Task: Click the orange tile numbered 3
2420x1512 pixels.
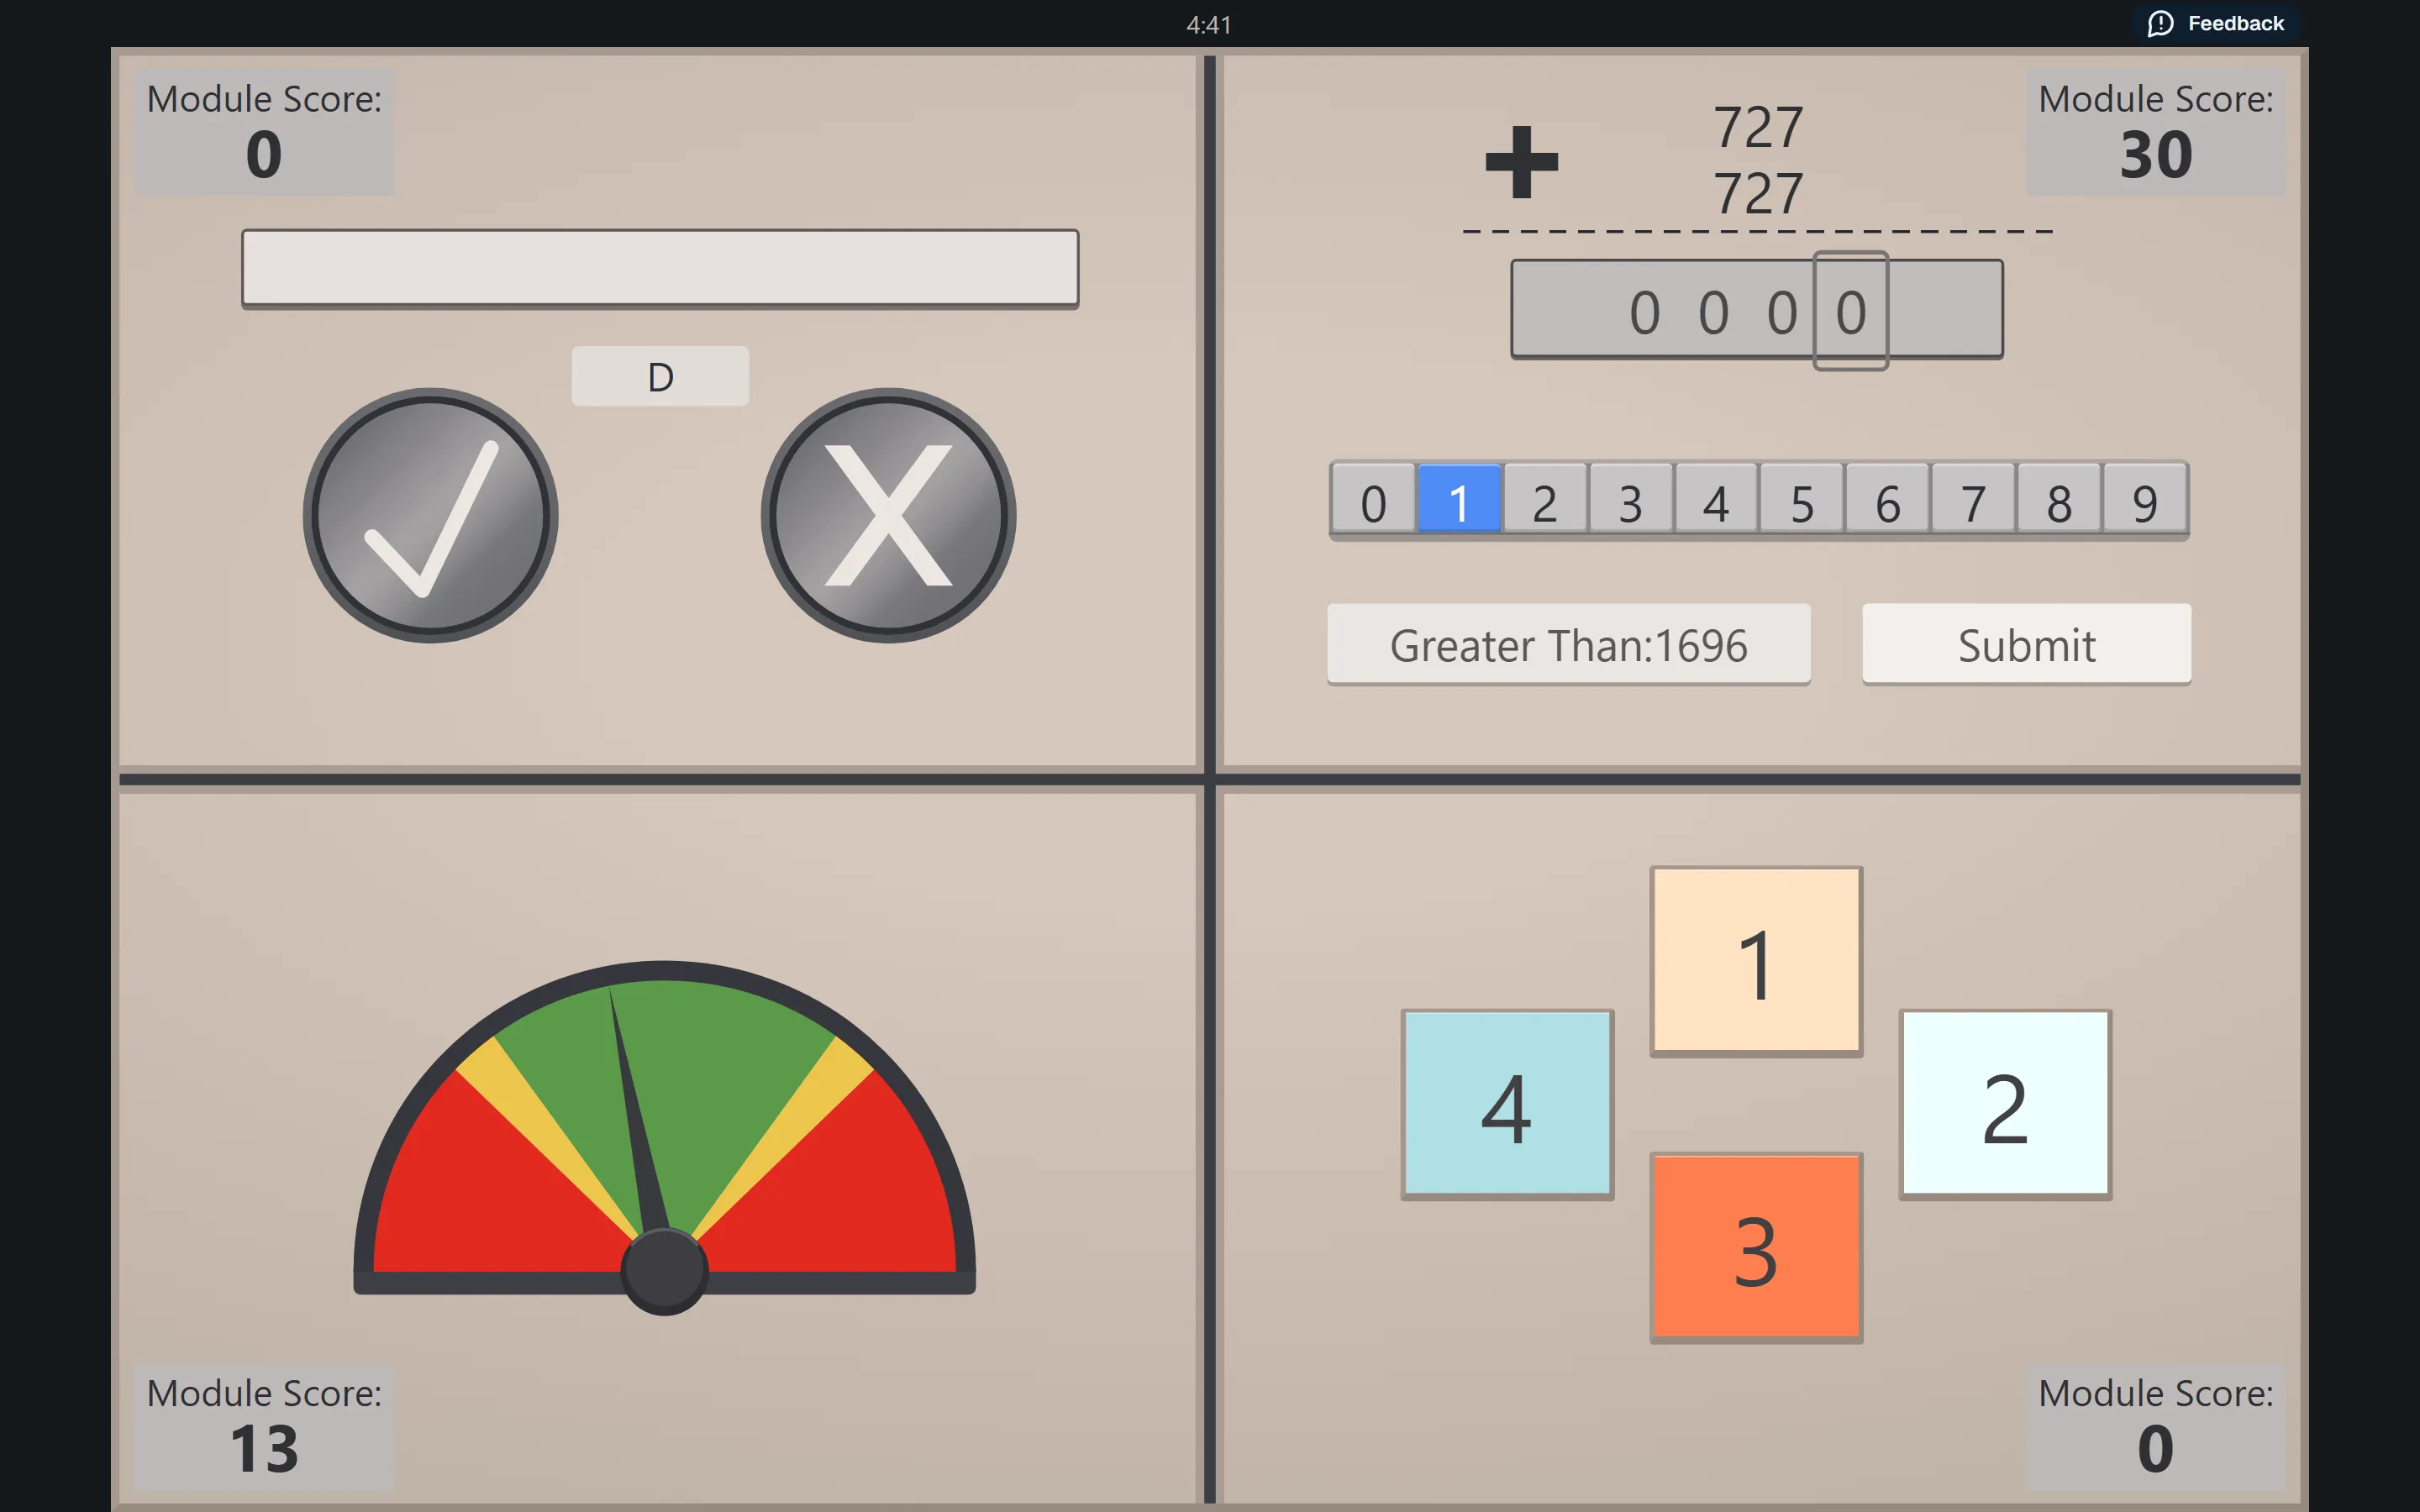Action: tap(1756, 1247)
